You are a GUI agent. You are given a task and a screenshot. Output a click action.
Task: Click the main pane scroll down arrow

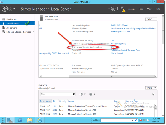pos(163,116)
